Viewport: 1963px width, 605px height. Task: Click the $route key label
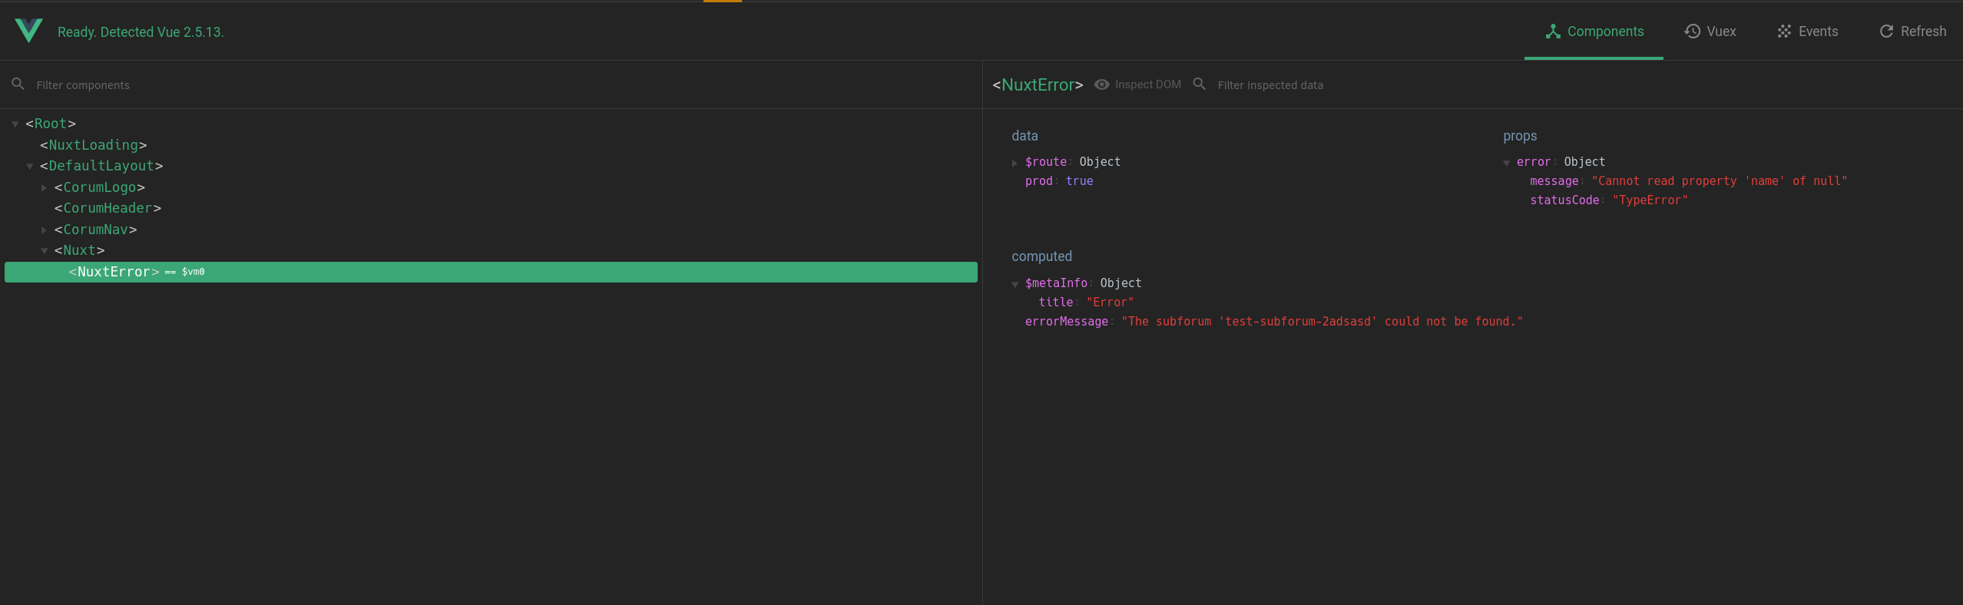pos(1046,162)
